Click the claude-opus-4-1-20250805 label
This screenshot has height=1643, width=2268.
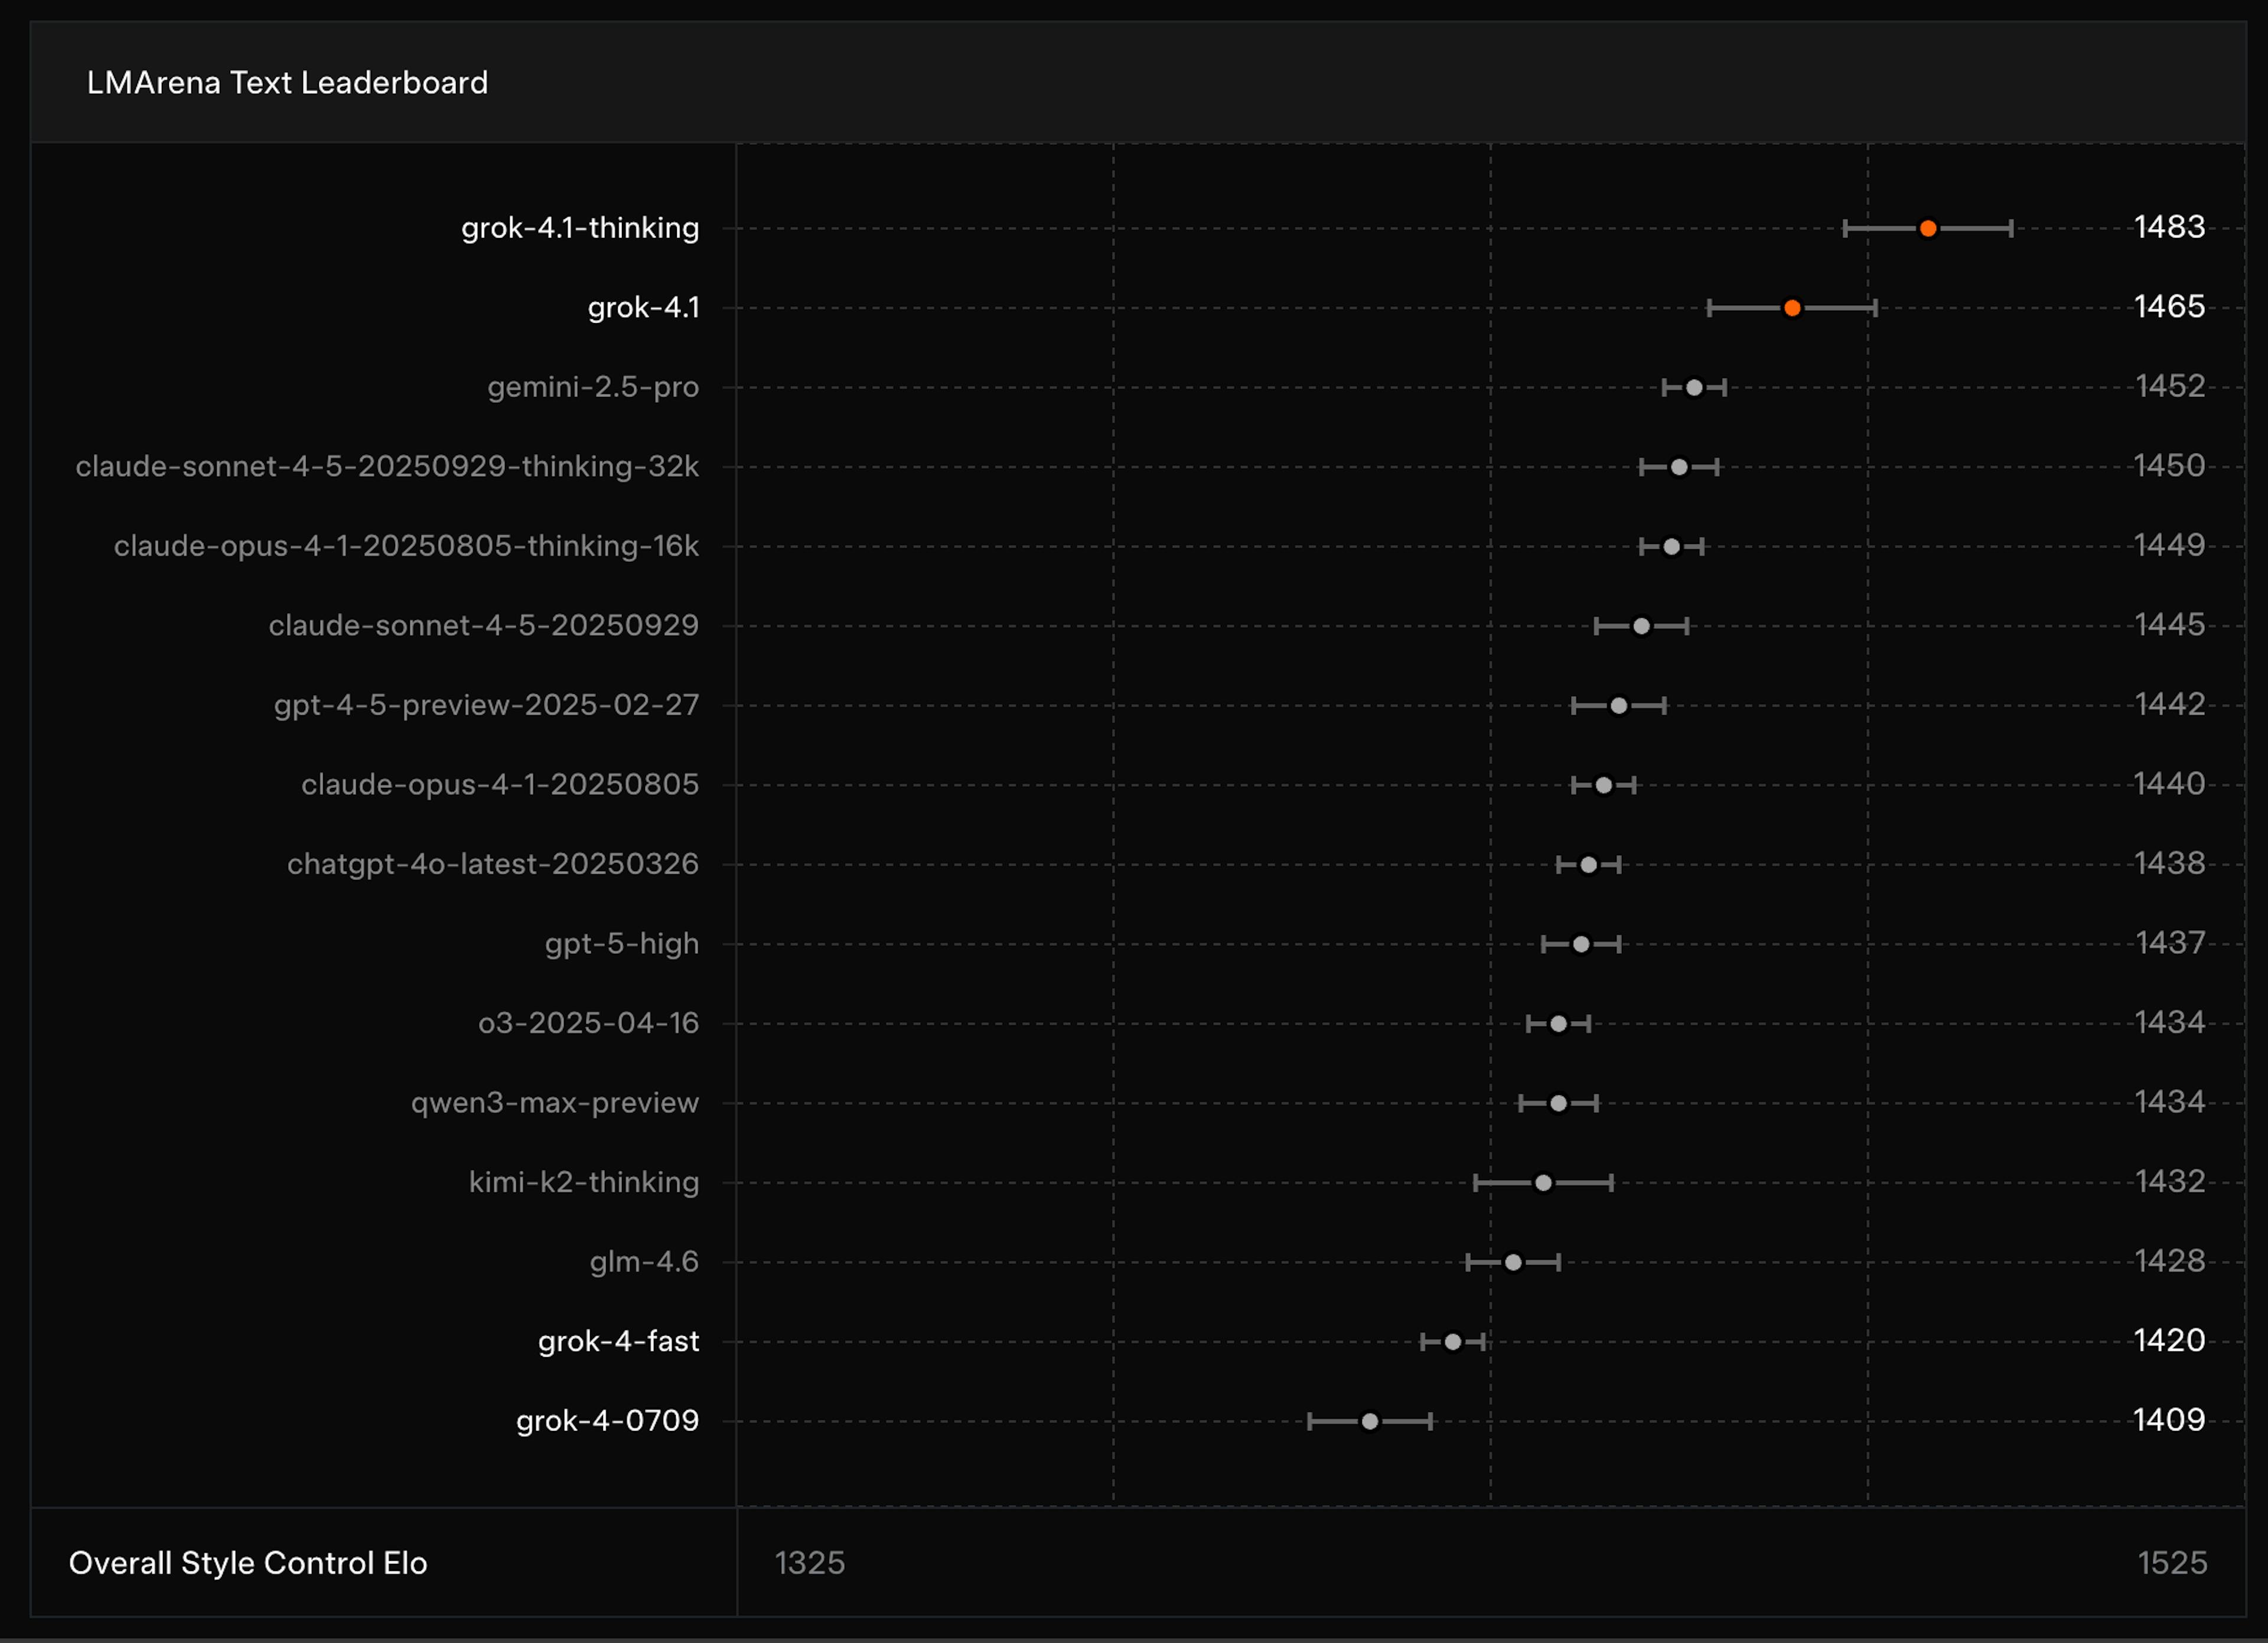501,784
